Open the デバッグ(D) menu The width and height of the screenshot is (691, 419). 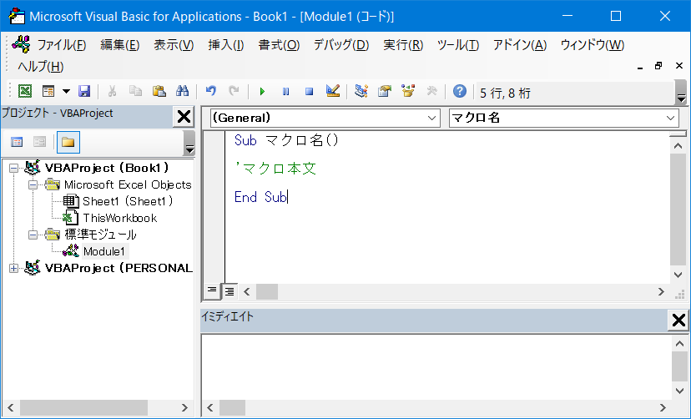coord(341,44)
